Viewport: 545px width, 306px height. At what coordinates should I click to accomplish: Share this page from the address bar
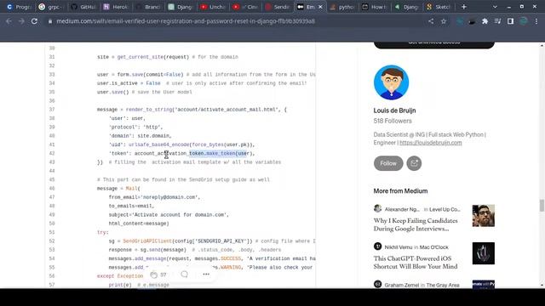(x=431, y=21)
